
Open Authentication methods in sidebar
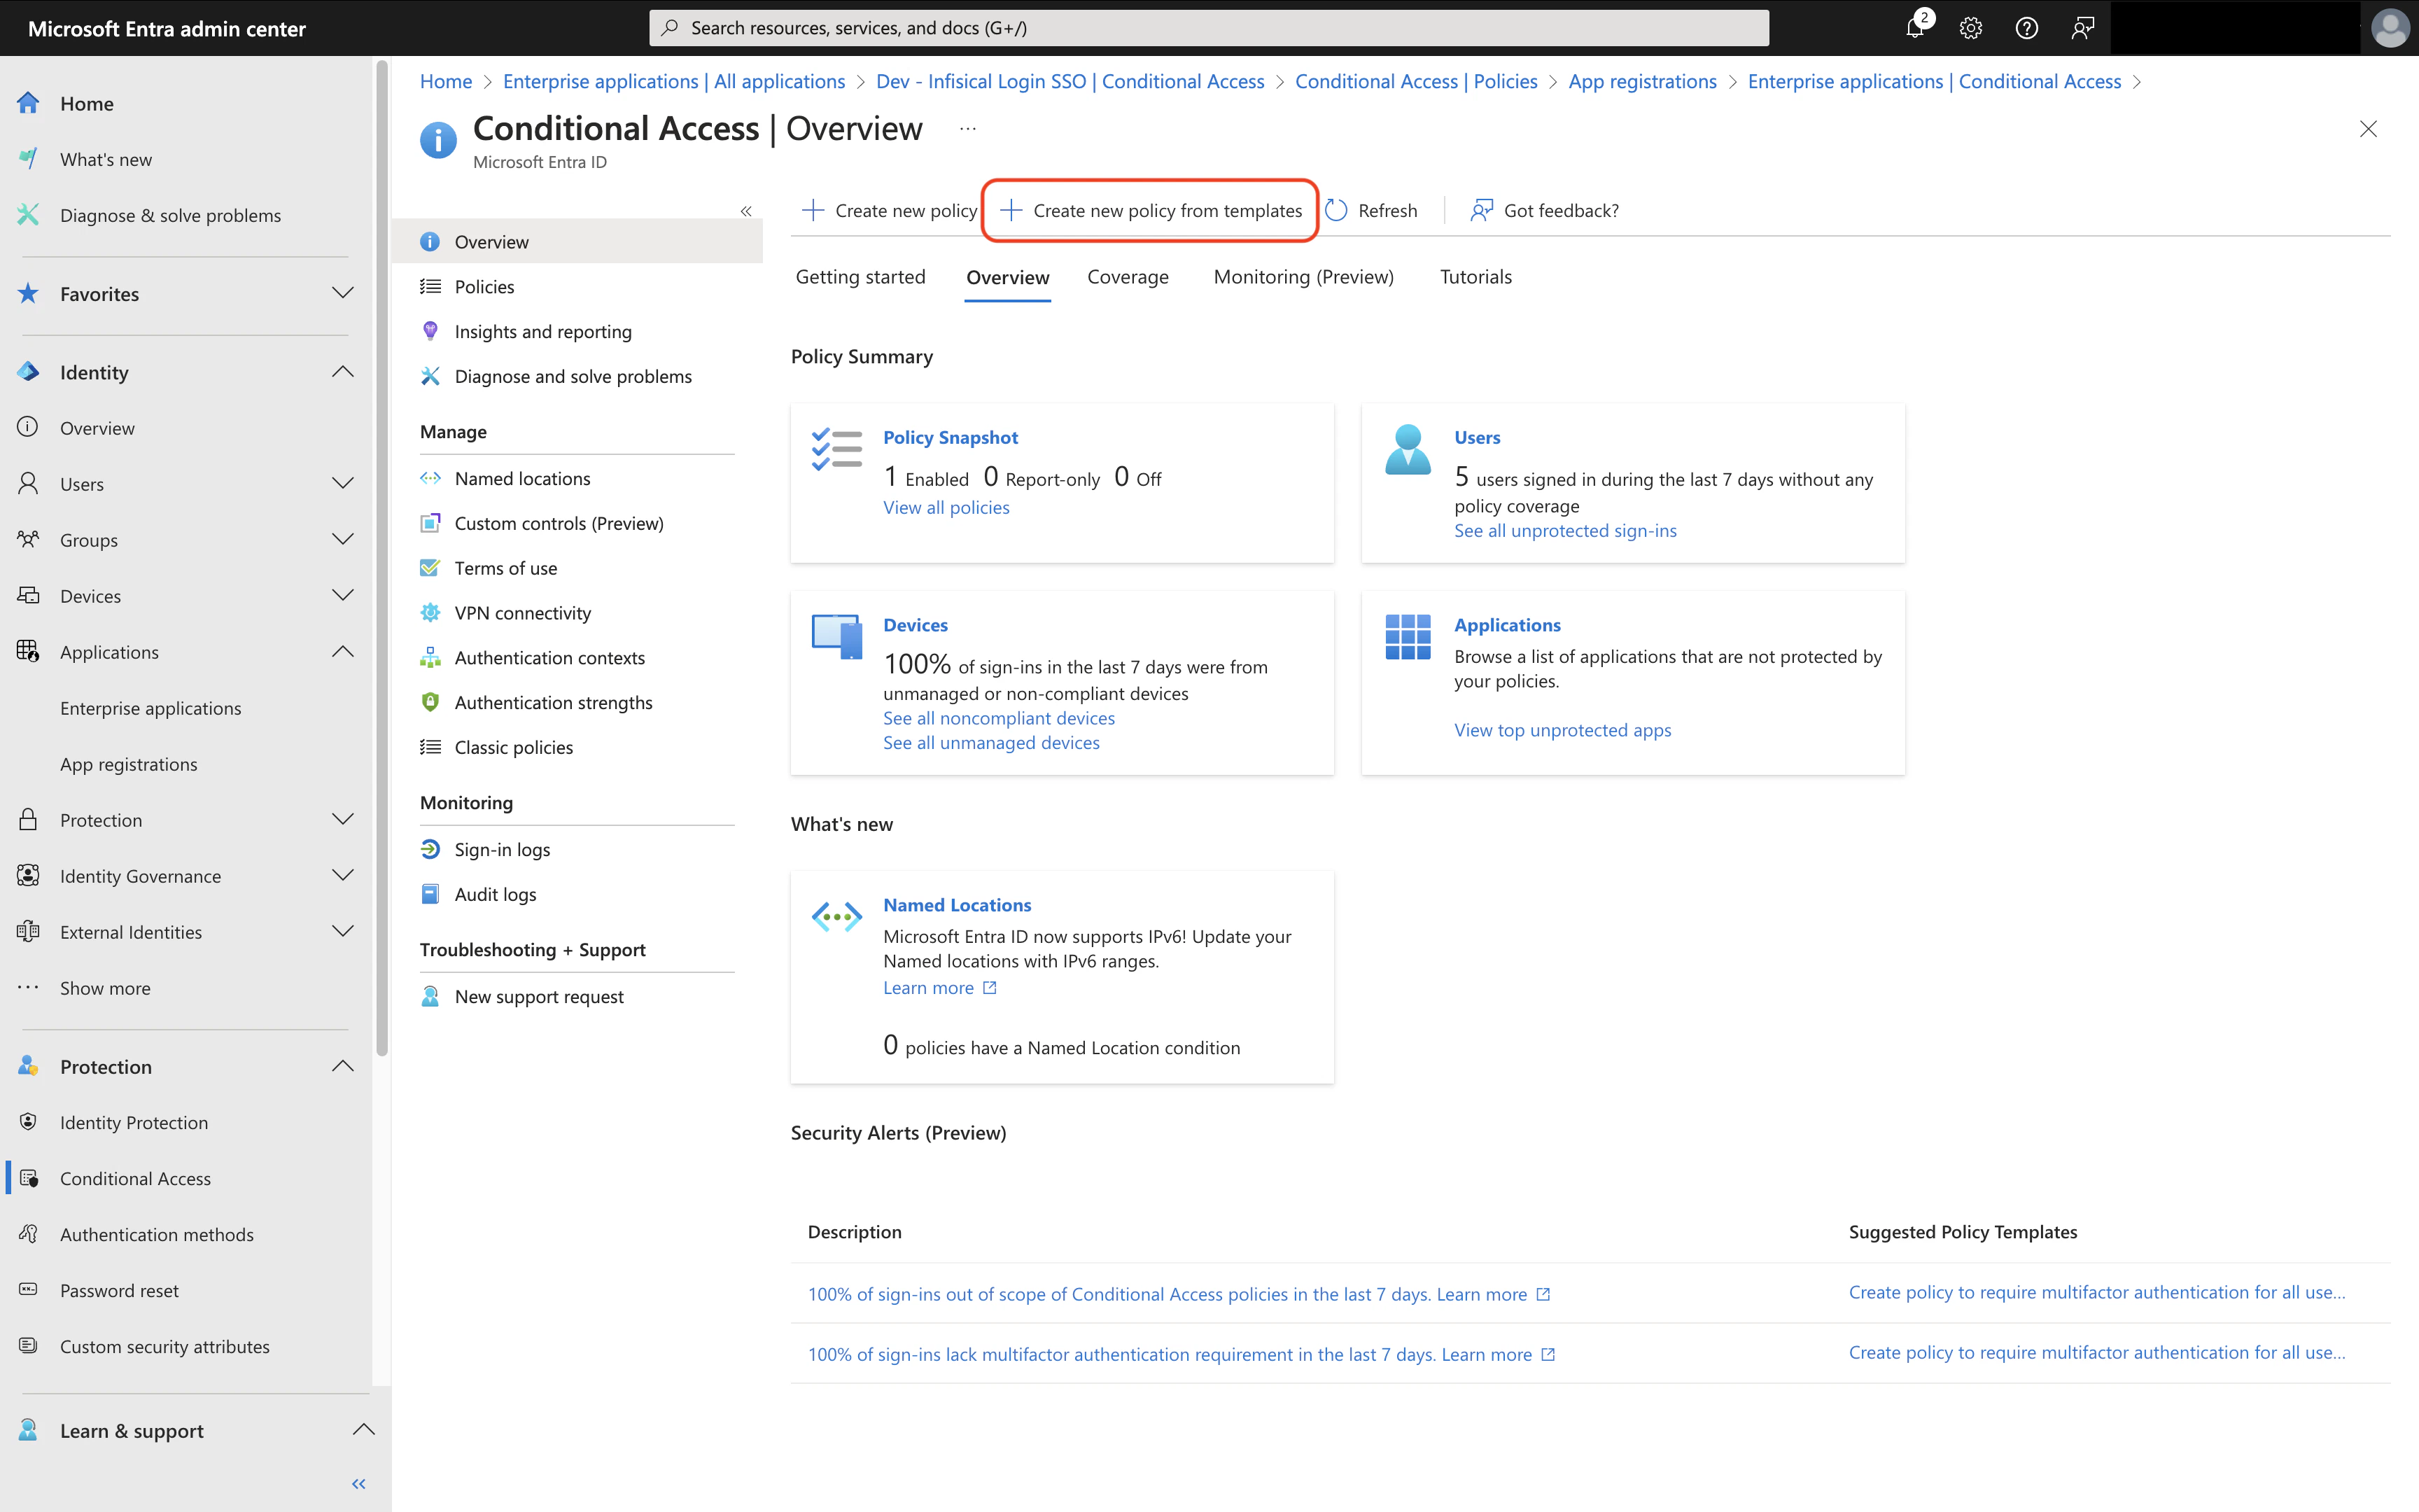click(x=157, y=1234)
